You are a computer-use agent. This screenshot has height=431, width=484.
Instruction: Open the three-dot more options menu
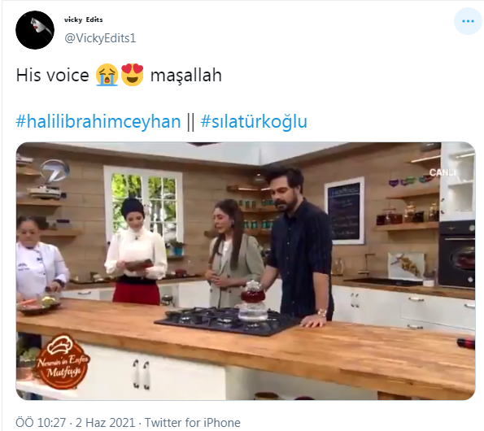point(468,21)
